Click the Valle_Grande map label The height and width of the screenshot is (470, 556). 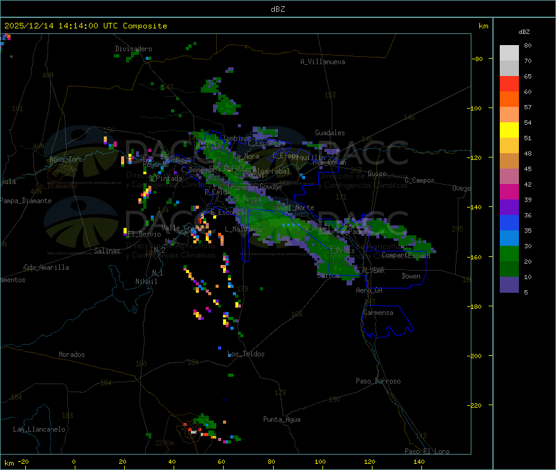[183, 228]
